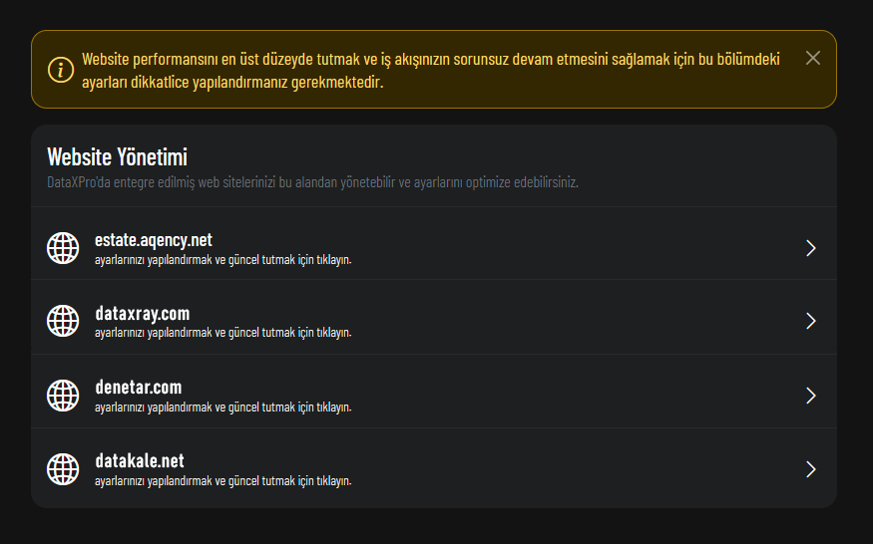Click the description line under dataxray.com

point(222,333)
